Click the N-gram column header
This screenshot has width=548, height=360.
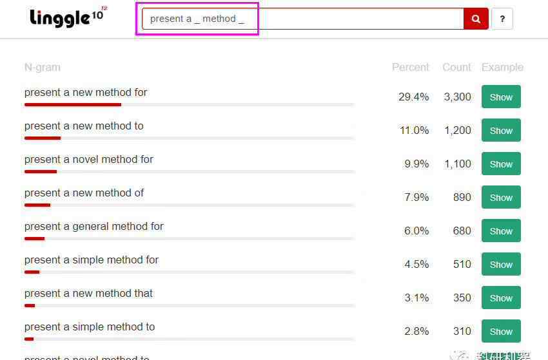43,67
